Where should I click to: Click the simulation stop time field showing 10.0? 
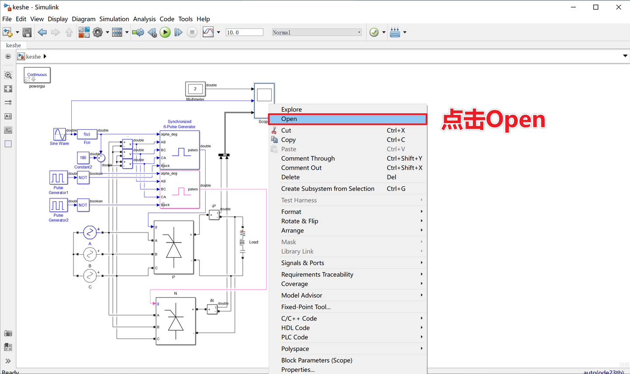(x=244, y=32)
